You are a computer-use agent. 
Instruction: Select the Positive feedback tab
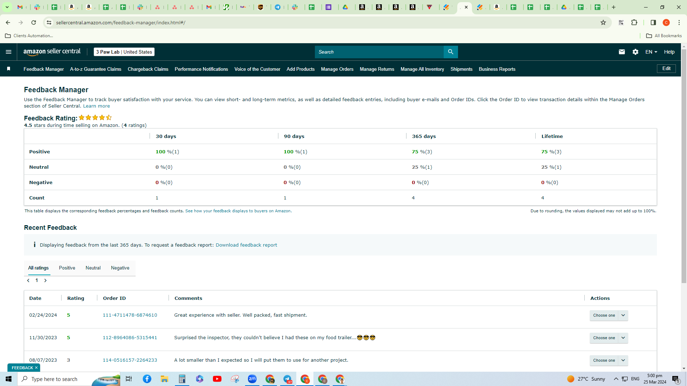click(67, 268)
